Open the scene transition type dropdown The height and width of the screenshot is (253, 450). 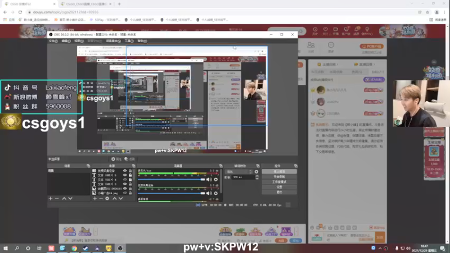pos(239,172)
